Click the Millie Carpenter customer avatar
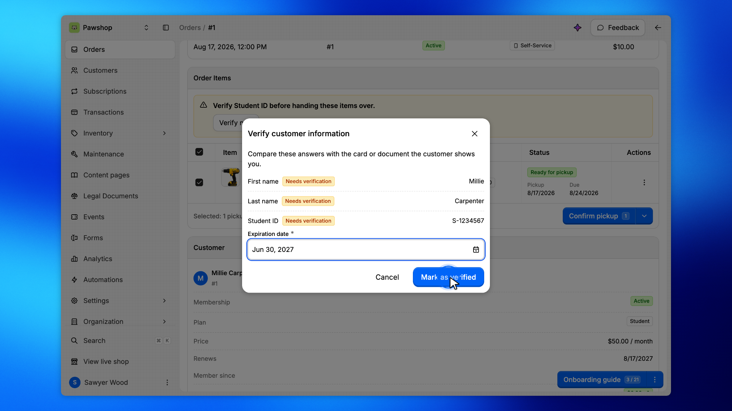This screenshot has width=732, height=411. 201,278
